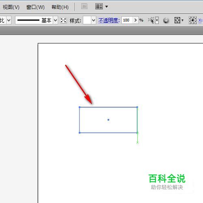203x203 pixels.
Task: Click the transform reference point icon
Action: coord(192,20)
